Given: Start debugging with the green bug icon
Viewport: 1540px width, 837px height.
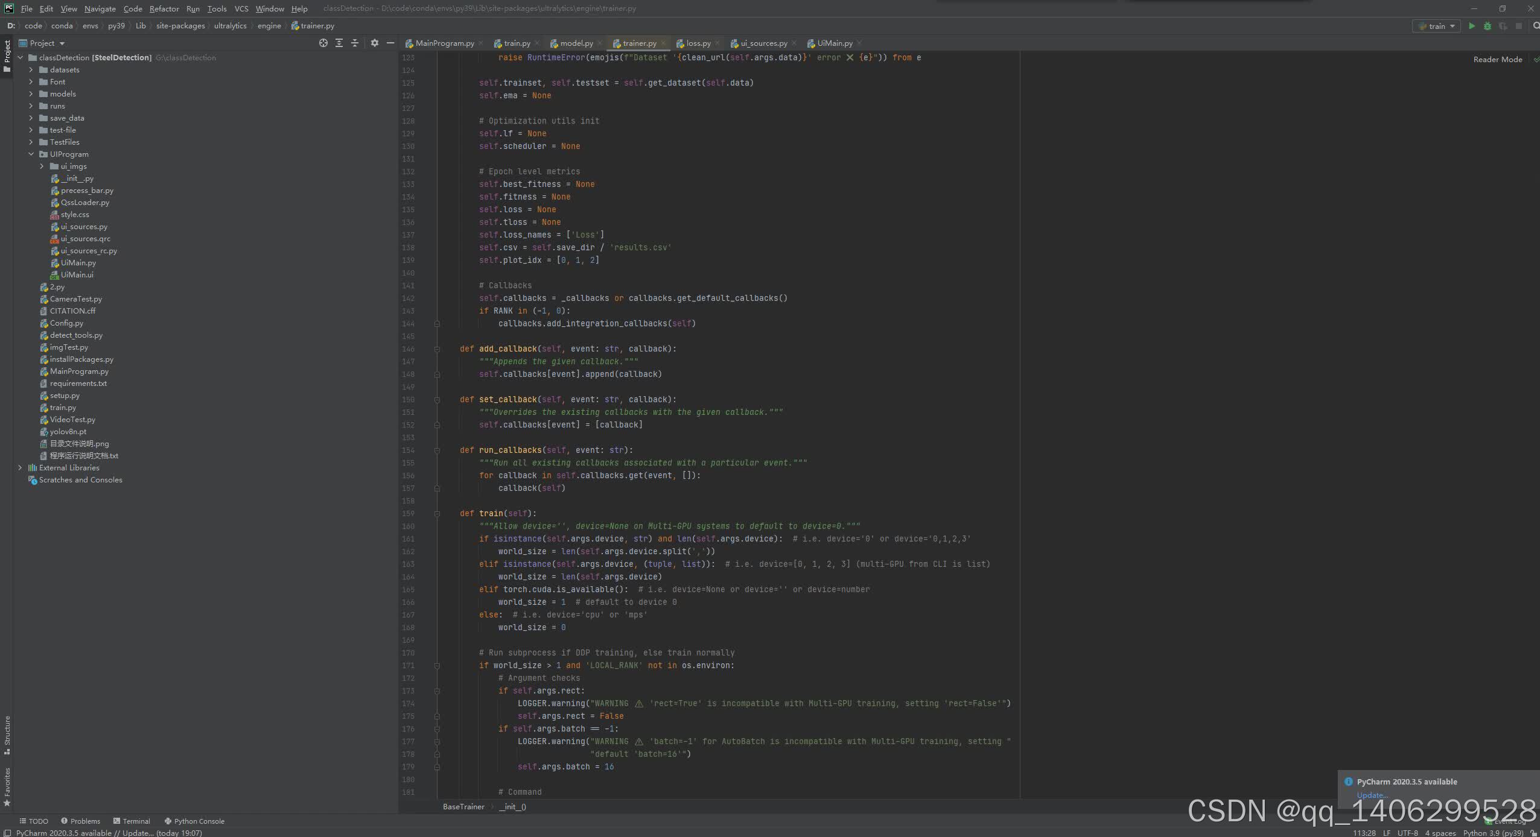Looking at the screenshot, I should coord(1487,26).
